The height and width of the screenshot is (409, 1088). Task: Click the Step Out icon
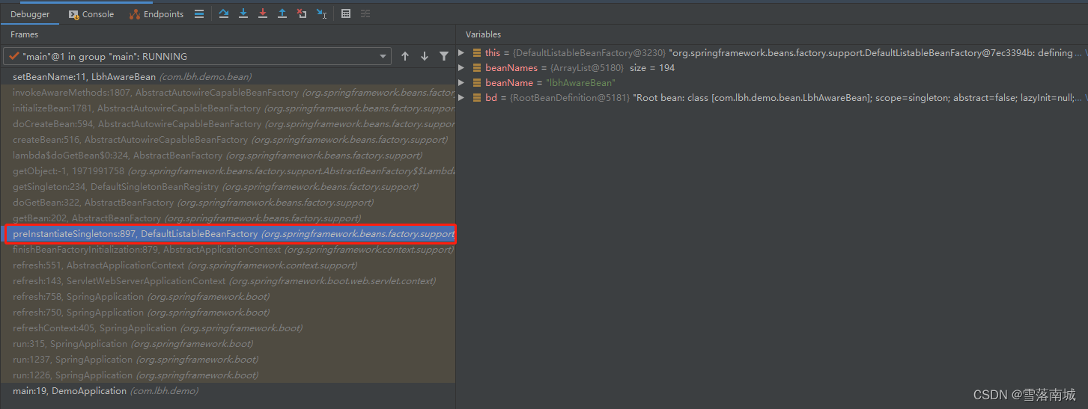coord(282,14)
